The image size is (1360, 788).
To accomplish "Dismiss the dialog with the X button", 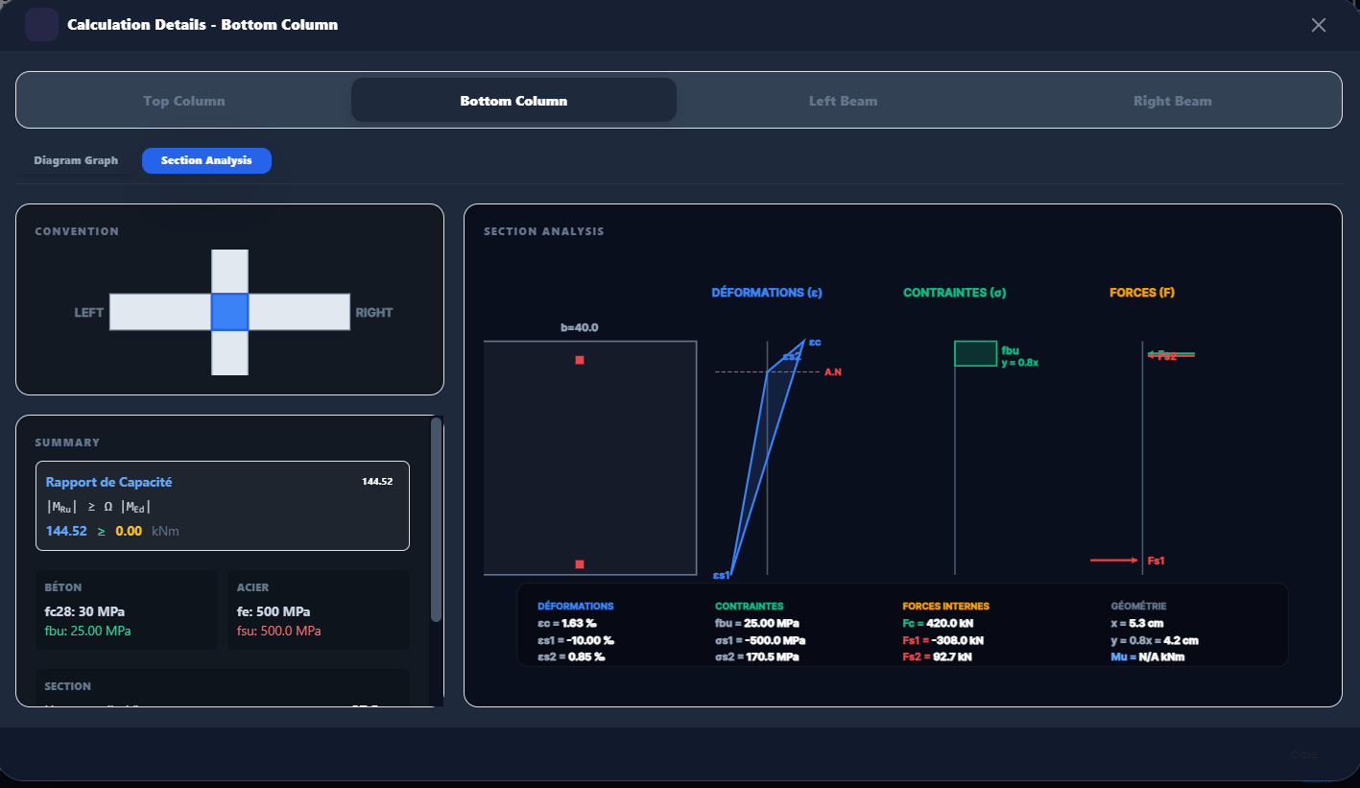I will pos(1318,25).
